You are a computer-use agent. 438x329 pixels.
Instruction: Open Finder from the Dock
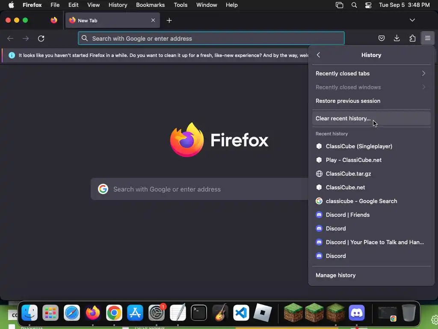(x=30, y=312)
